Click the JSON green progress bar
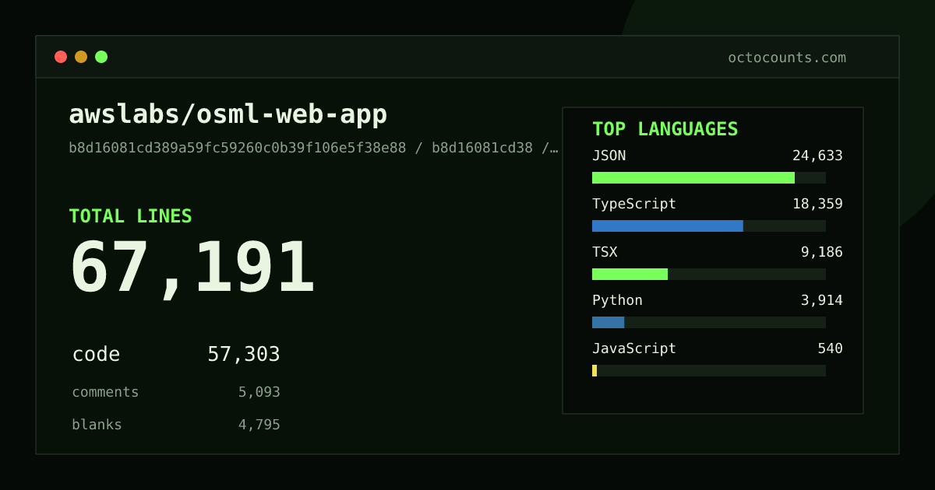The height and width of the screenshot is (490, 935). point(693,178)
